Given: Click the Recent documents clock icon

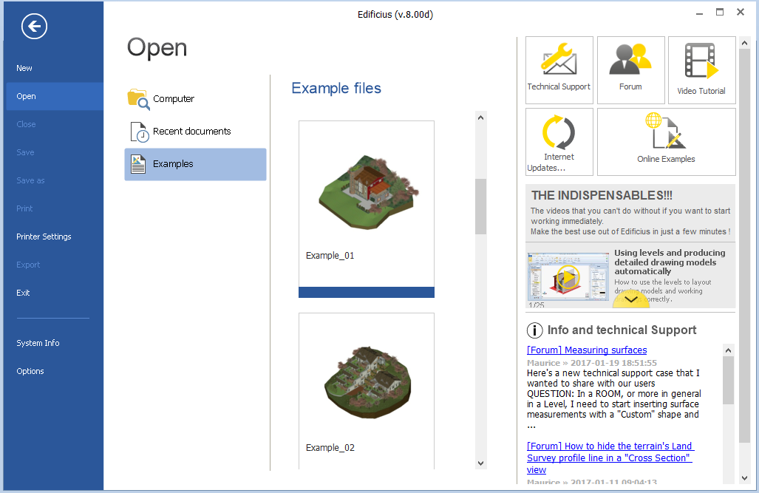Looking at the screenshot, I should tap(139, 132).
